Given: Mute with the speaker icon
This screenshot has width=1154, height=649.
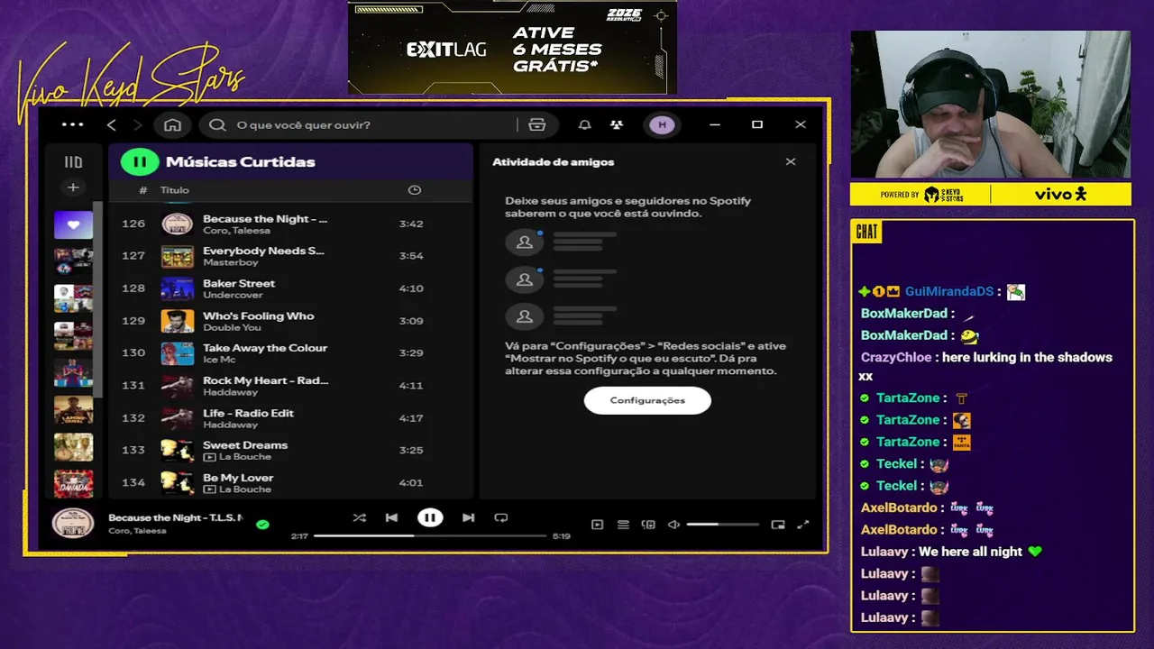Looking at the screenshot, I should 673,525.
